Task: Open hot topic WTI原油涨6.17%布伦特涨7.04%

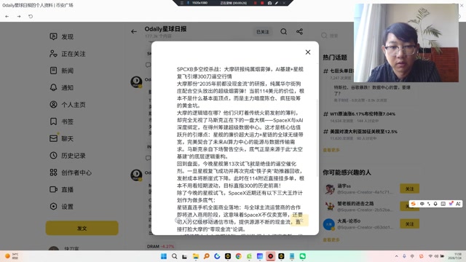Action: pyautogui.click(x=359, y=114)
